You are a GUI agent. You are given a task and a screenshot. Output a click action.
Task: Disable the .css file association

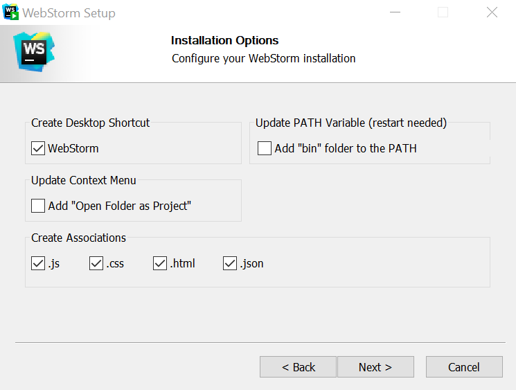tap(96, 264)
